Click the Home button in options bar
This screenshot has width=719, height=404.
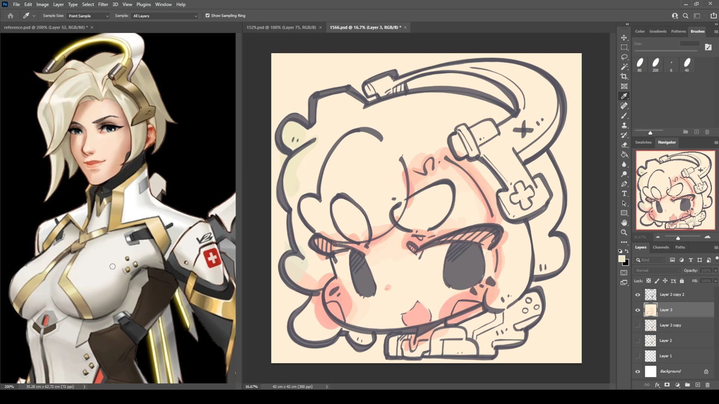10,16
